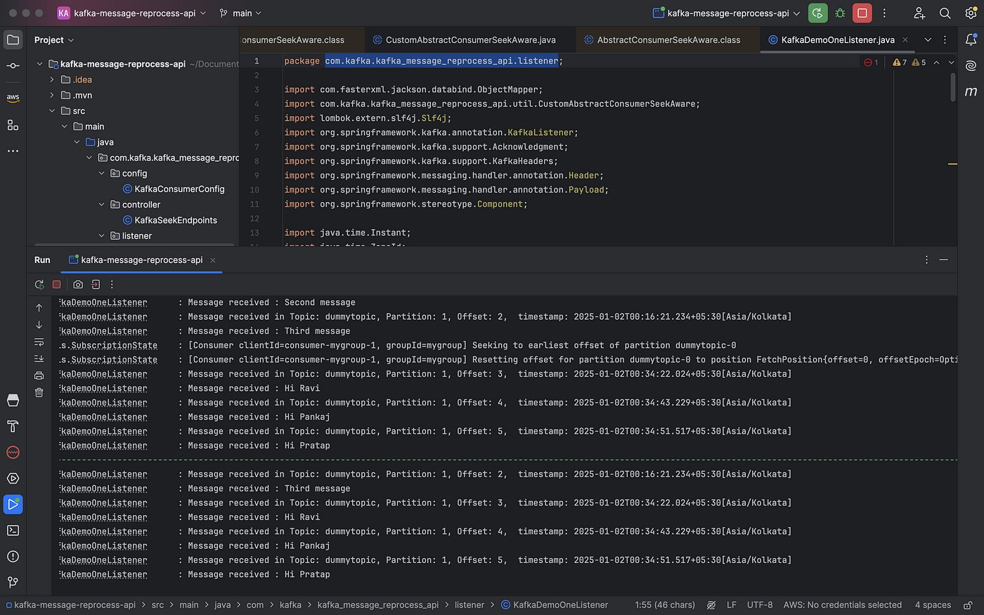This screenshot has width=984, height=615.
Task: Open the Git tool window icon
Action: pyautogui.click(x=13, y=582)
